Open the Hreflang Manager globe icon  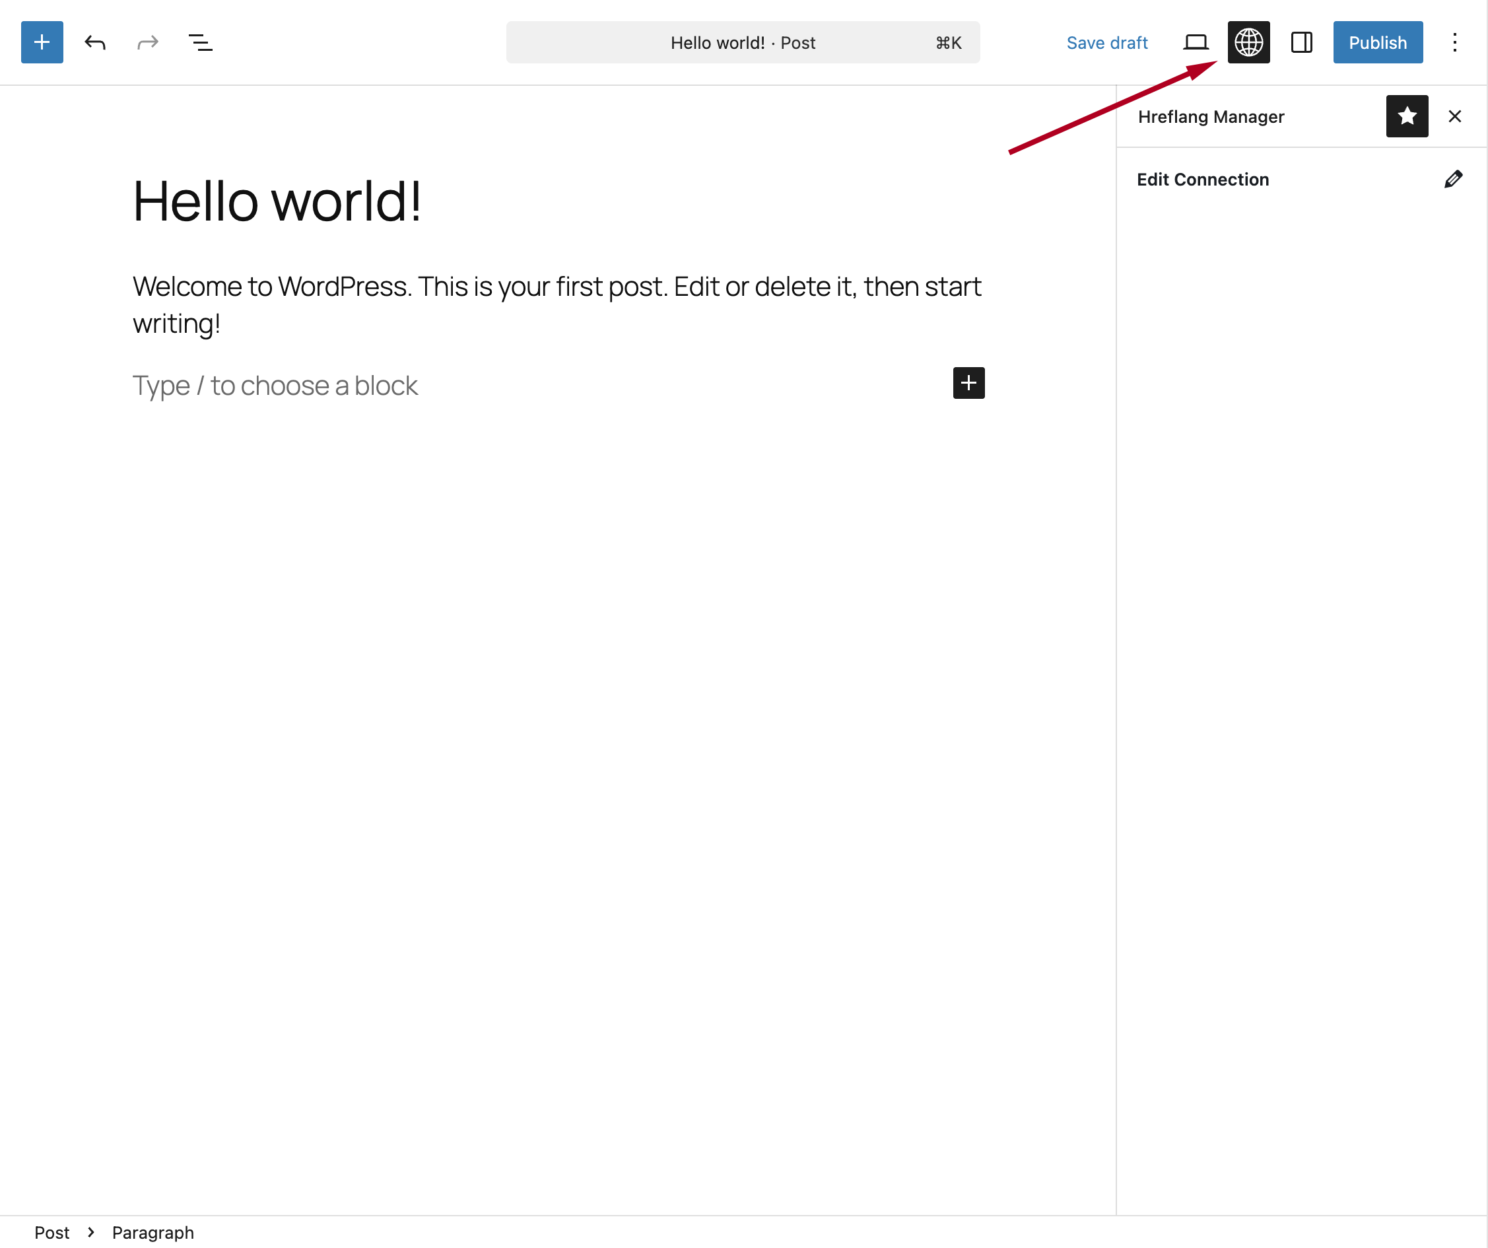pos(1248,42)
